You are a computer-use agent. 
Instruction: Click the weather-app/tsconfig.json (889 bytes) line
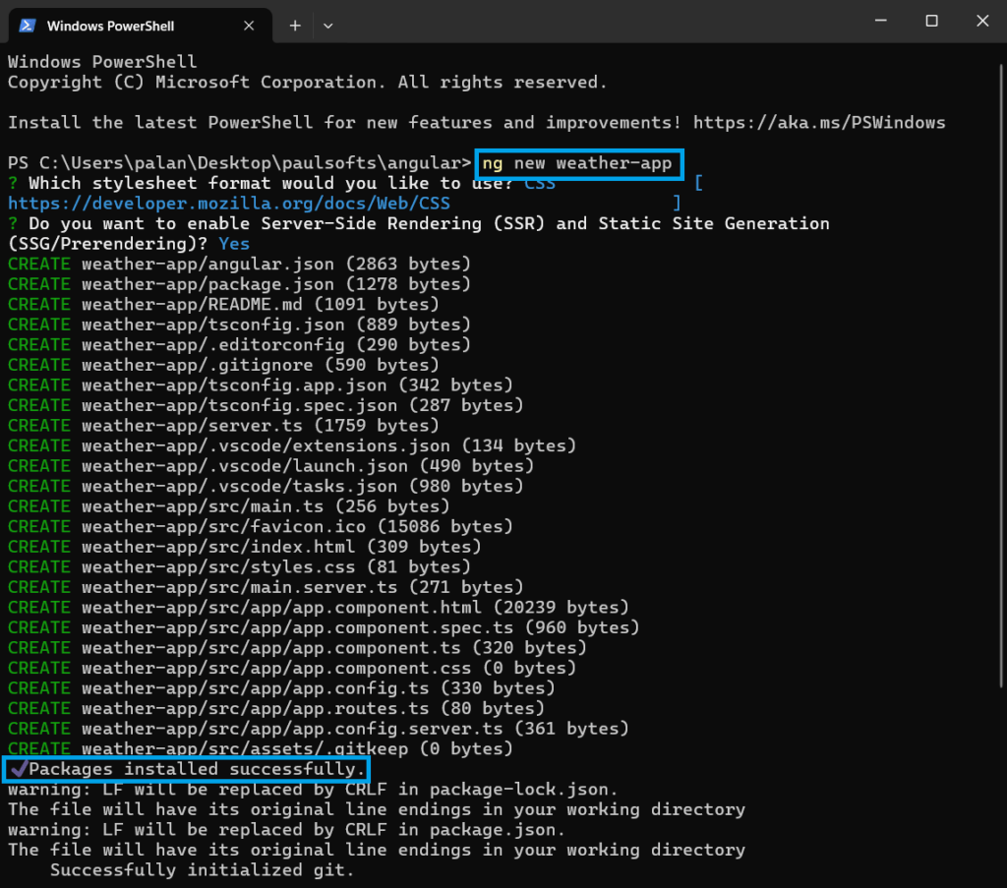click(x=239, y=325)
